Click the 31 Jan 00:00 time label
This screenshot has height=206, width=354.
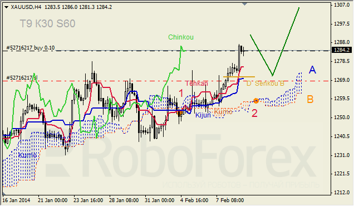(159, 200)
